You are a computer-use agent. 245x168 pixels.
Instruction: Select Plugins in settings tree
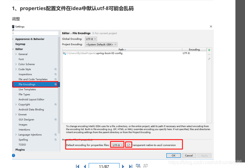(x=20, y=150)
